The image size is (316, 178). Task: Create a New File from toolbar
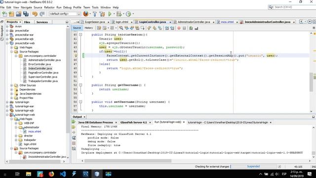pyautogui.click(x=4, y=14)
